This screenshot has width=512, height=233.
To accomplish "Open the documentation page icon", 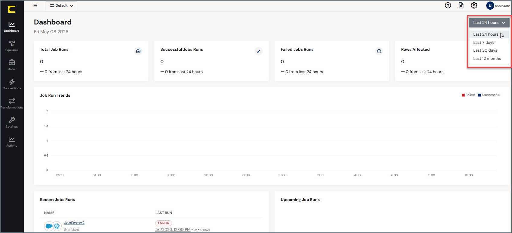I will point(461,5).
